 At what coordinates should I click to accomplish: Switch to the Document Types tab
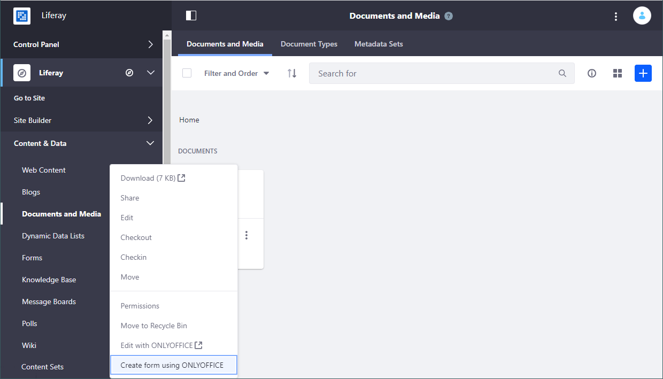[309, 44]
